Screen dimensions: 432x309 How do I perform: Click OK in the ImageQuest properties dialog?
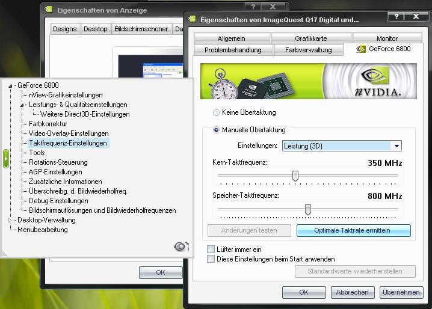(304, 292)
